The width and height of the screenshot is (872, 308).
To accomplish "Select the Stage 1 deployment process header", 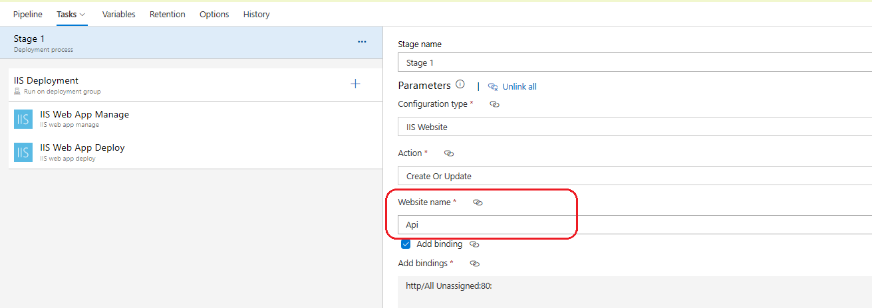I will pyautogui.click(x=192, y=42).
